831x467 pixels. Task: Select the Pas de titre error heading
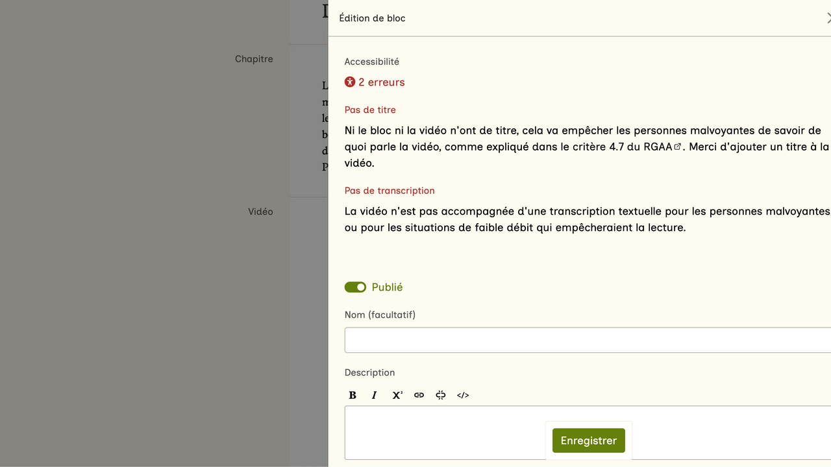[370, 110]
